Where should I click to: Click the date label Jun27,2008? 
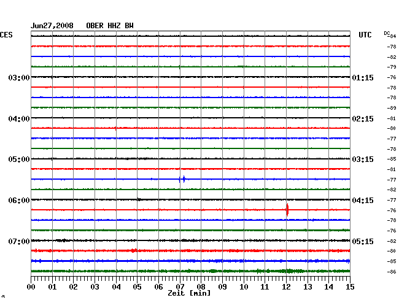click(52, 26)
